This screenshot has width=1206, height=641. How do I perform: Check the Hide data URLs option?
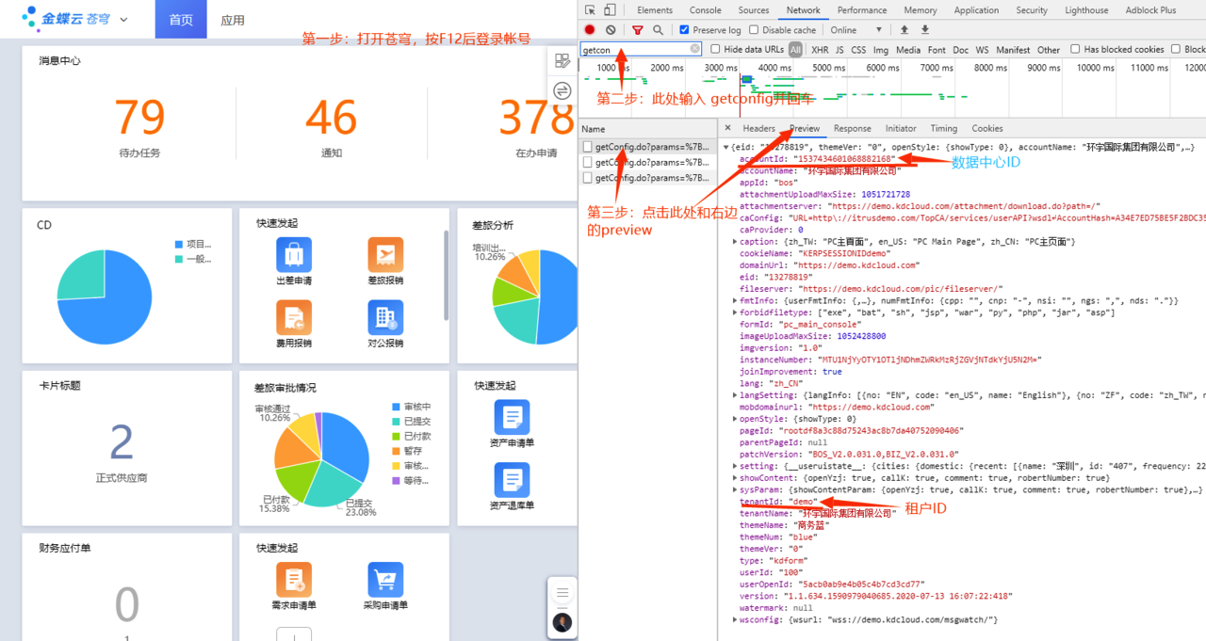716,49
